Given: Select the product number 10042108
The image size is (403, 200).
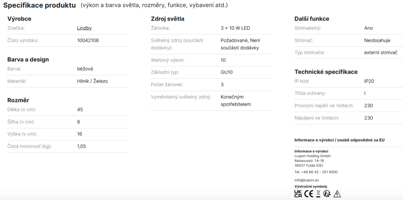Looking at the screenshot, I should [x=88, y=40].
